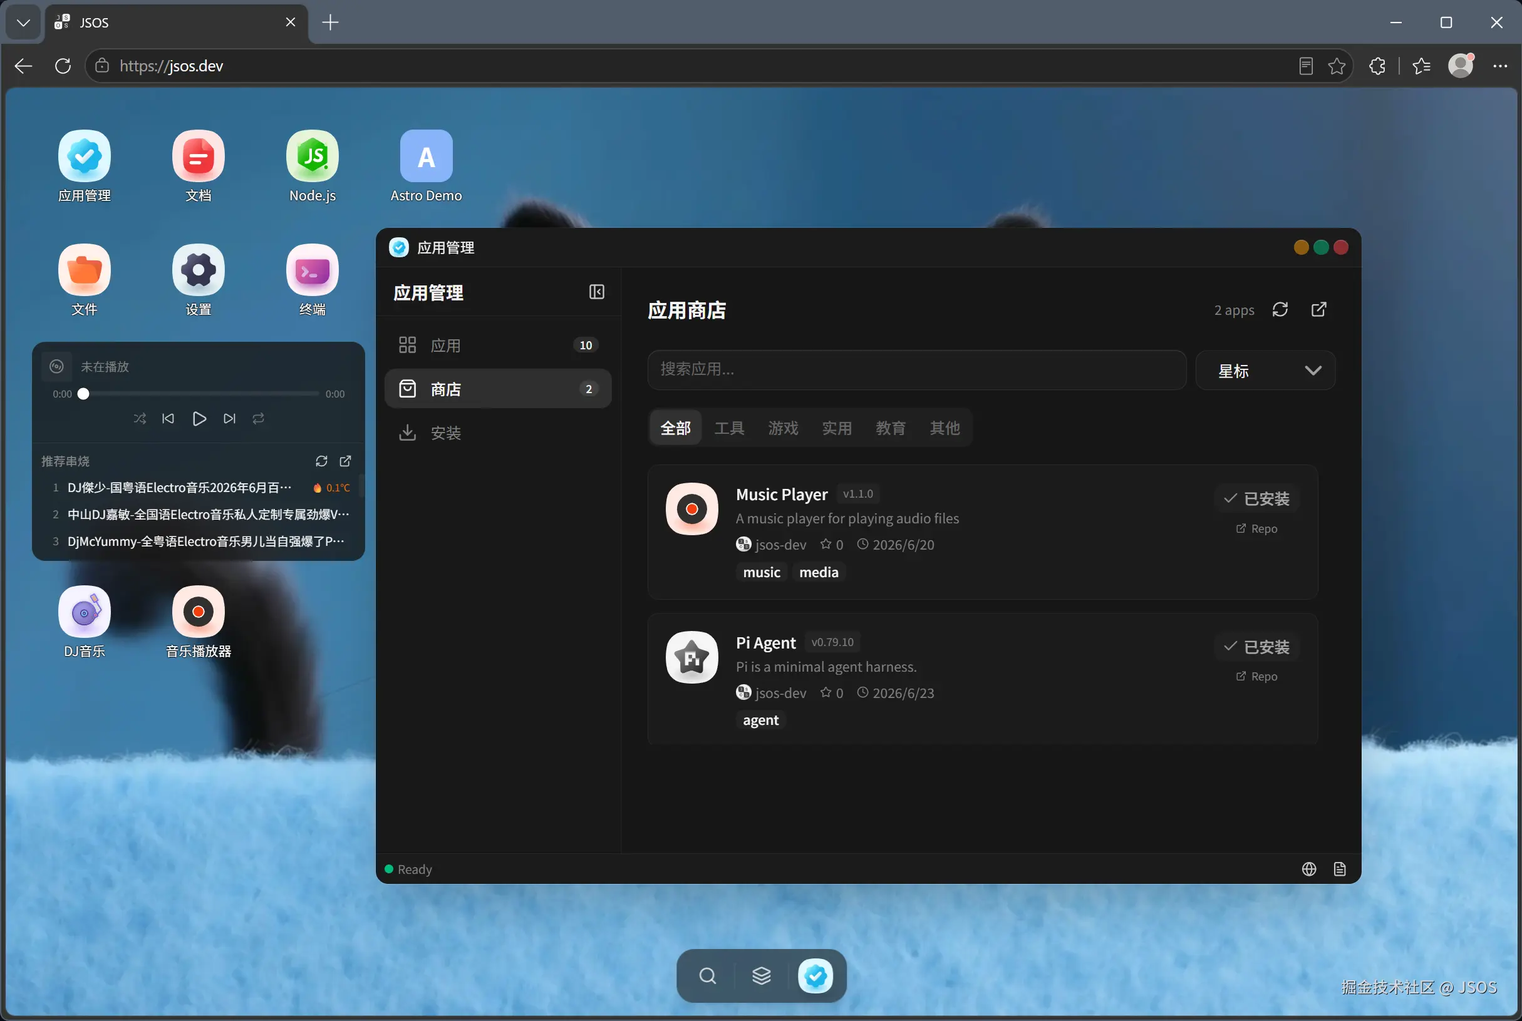Open the app store in external window
Screen dimensions: 1522x1021
click(1318, 309)
